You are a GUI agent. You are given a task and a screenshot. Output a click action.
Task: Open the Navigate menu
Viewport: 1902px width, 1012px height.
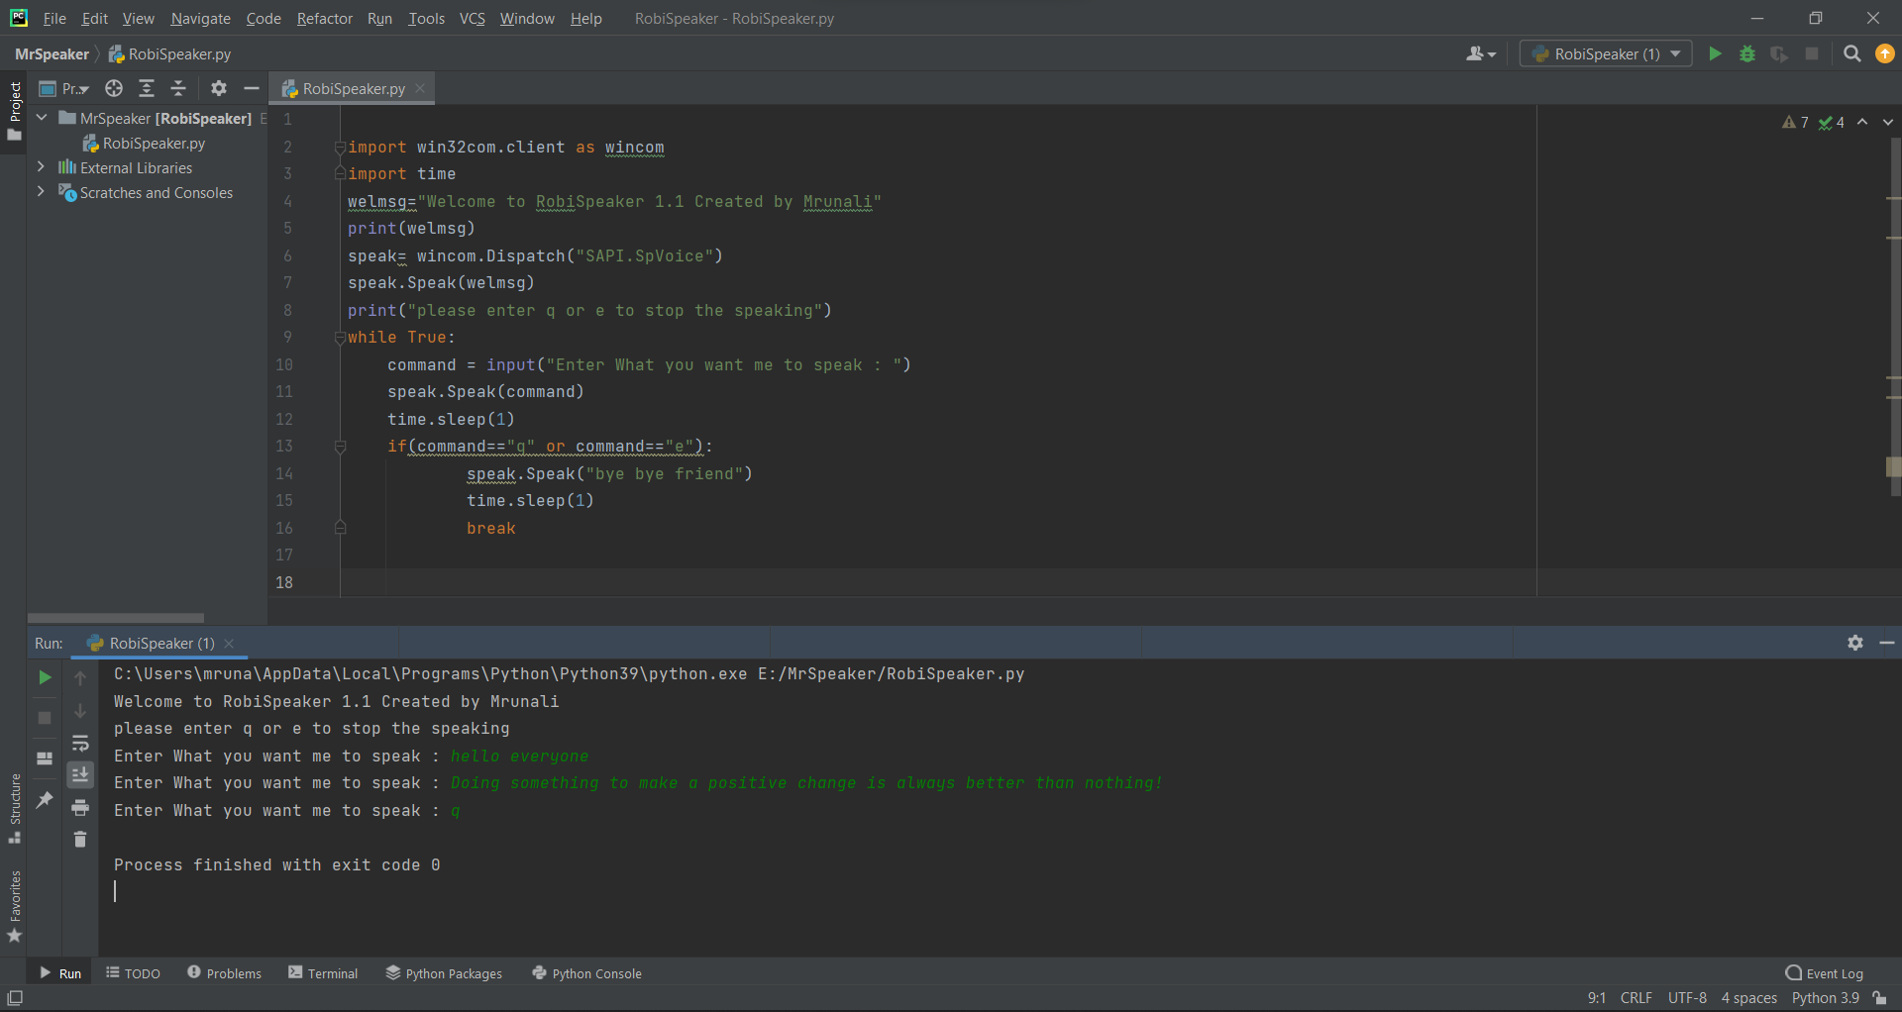200,18
